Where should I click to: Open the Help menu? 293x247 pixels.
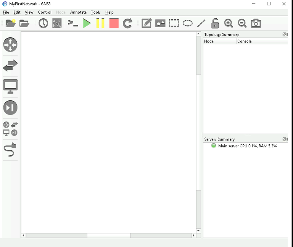pos(109,12)
